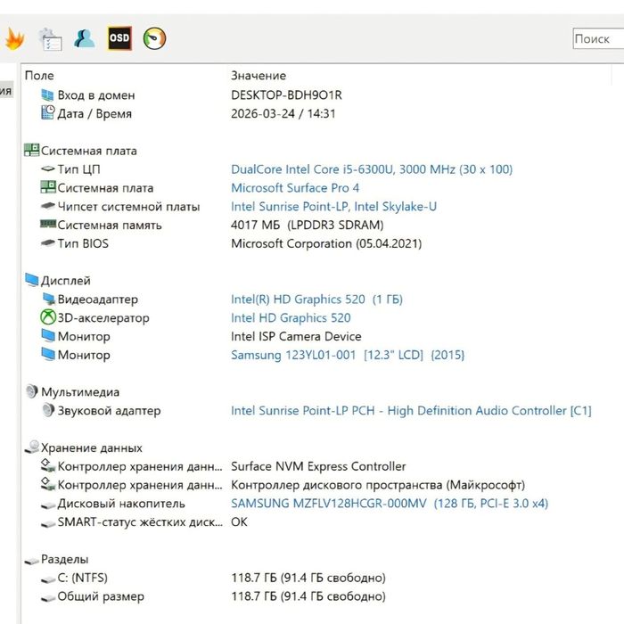Click the Значение column header

(259, 75)
